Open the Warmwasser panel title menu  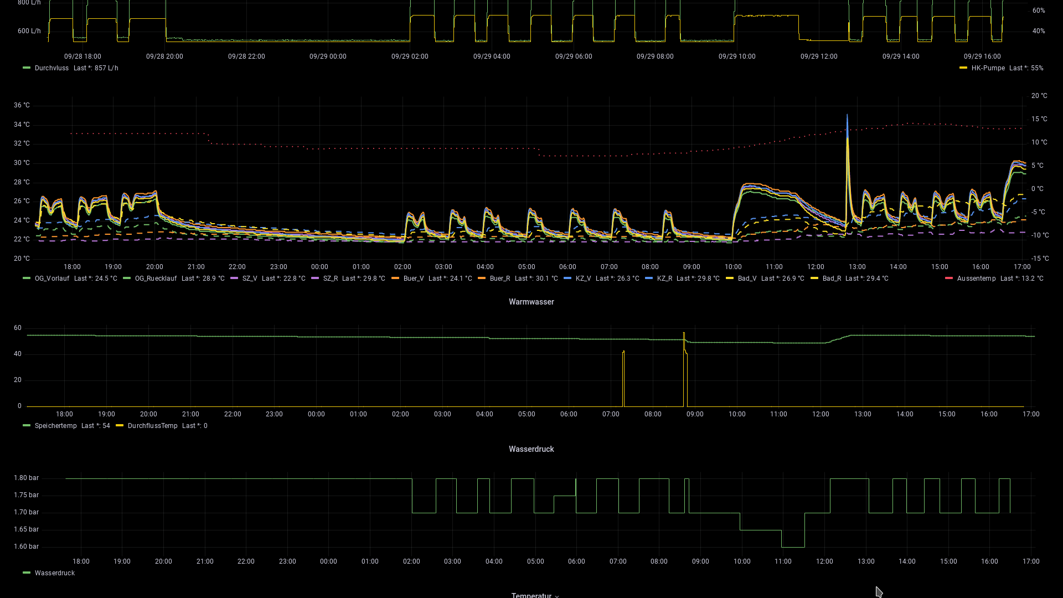coord(531,302)
